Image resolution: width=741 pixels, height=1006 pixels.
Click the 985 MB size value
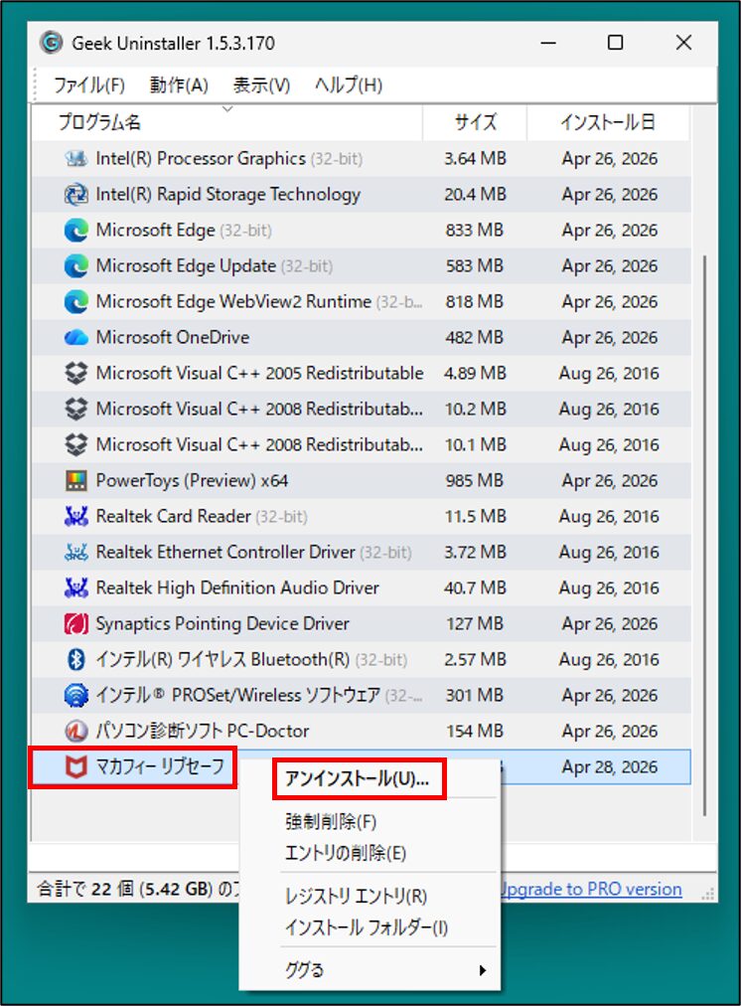[475, 480]
